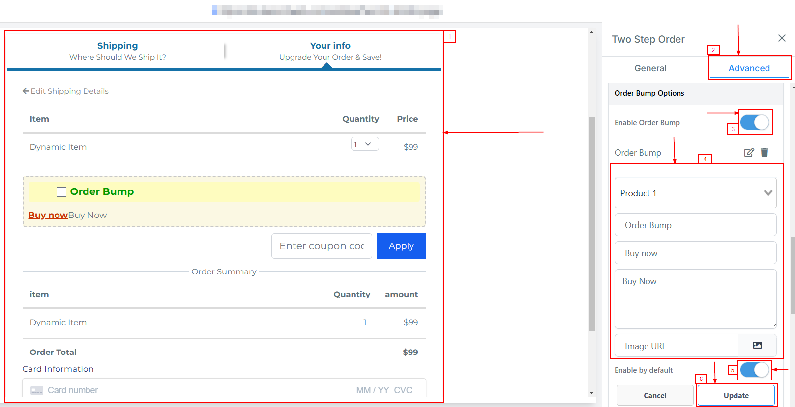795x407 pixels.
Task: Click the Order Summary heading
Action: (224, 271)
